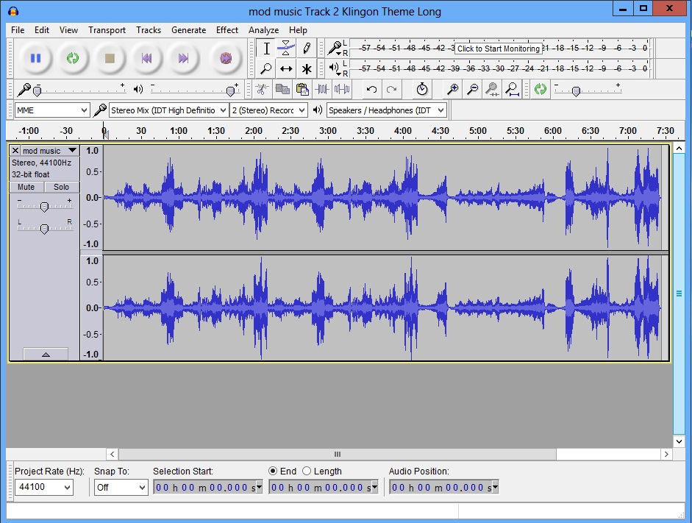
Task: Select the Time Shift tool
Action: [x=286, y=69]
